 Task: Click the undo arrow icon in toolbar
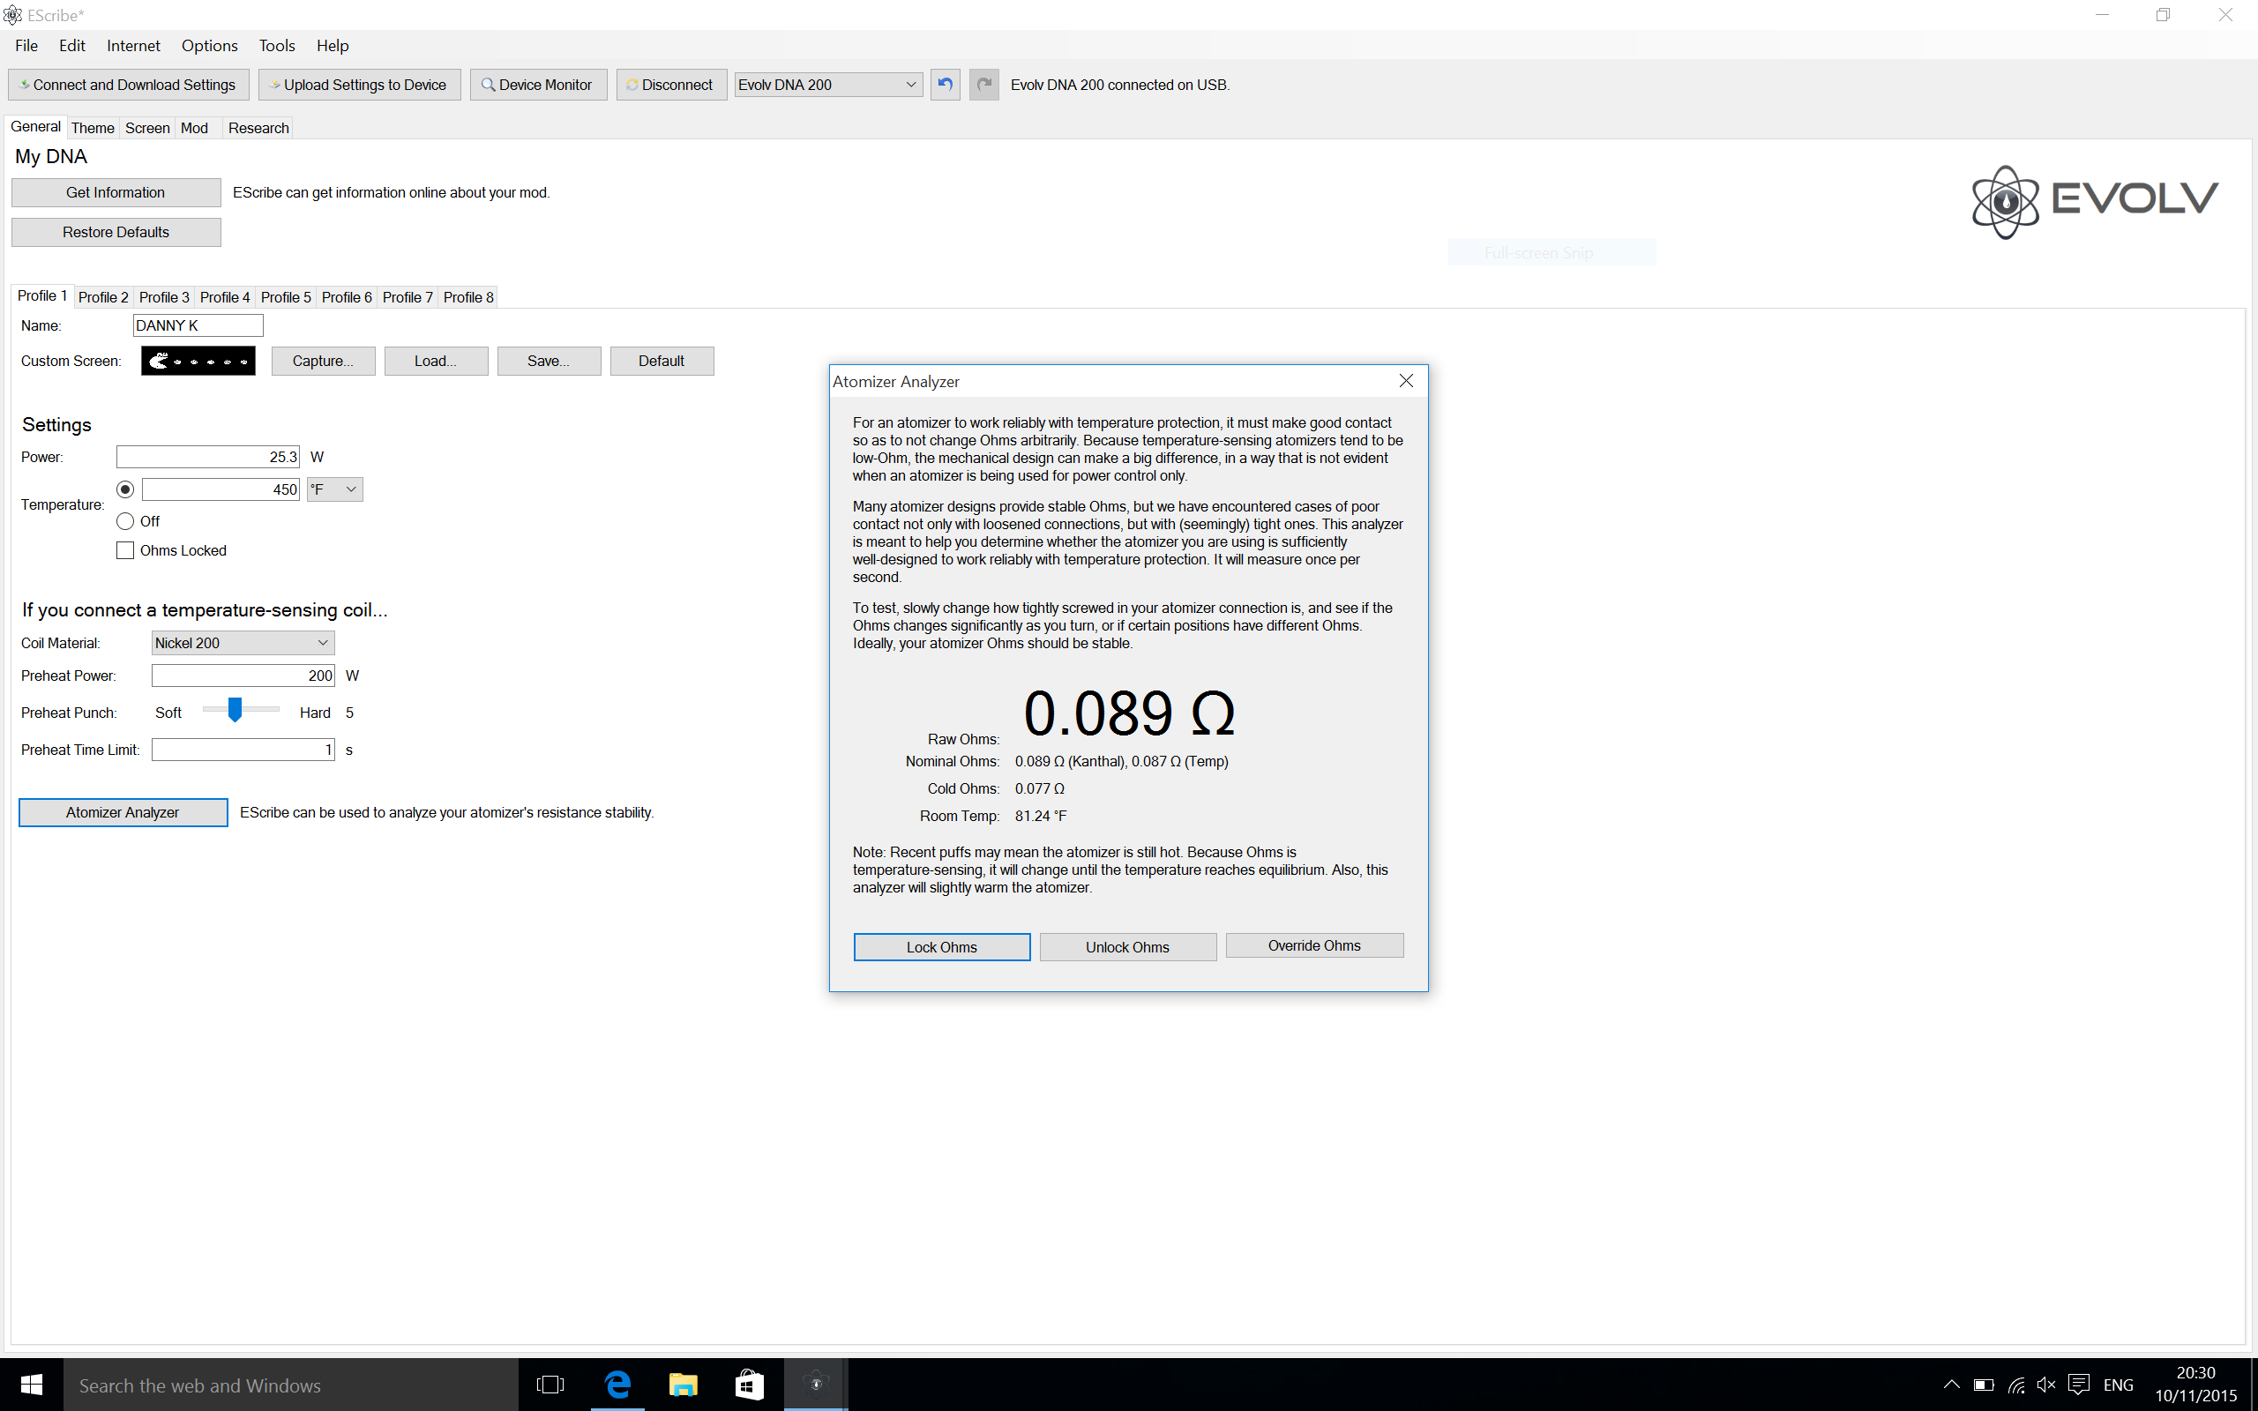click(945, 85)
